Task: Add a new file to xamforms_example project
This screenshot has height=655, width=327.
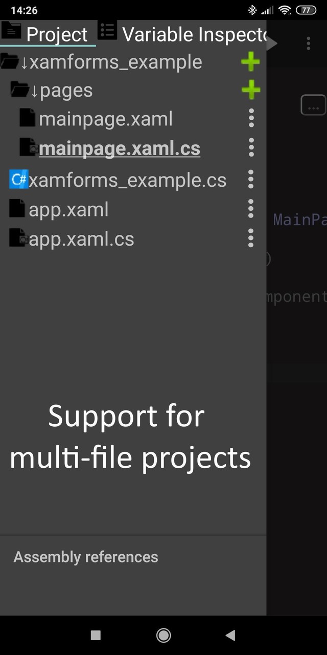Action: 250,61
